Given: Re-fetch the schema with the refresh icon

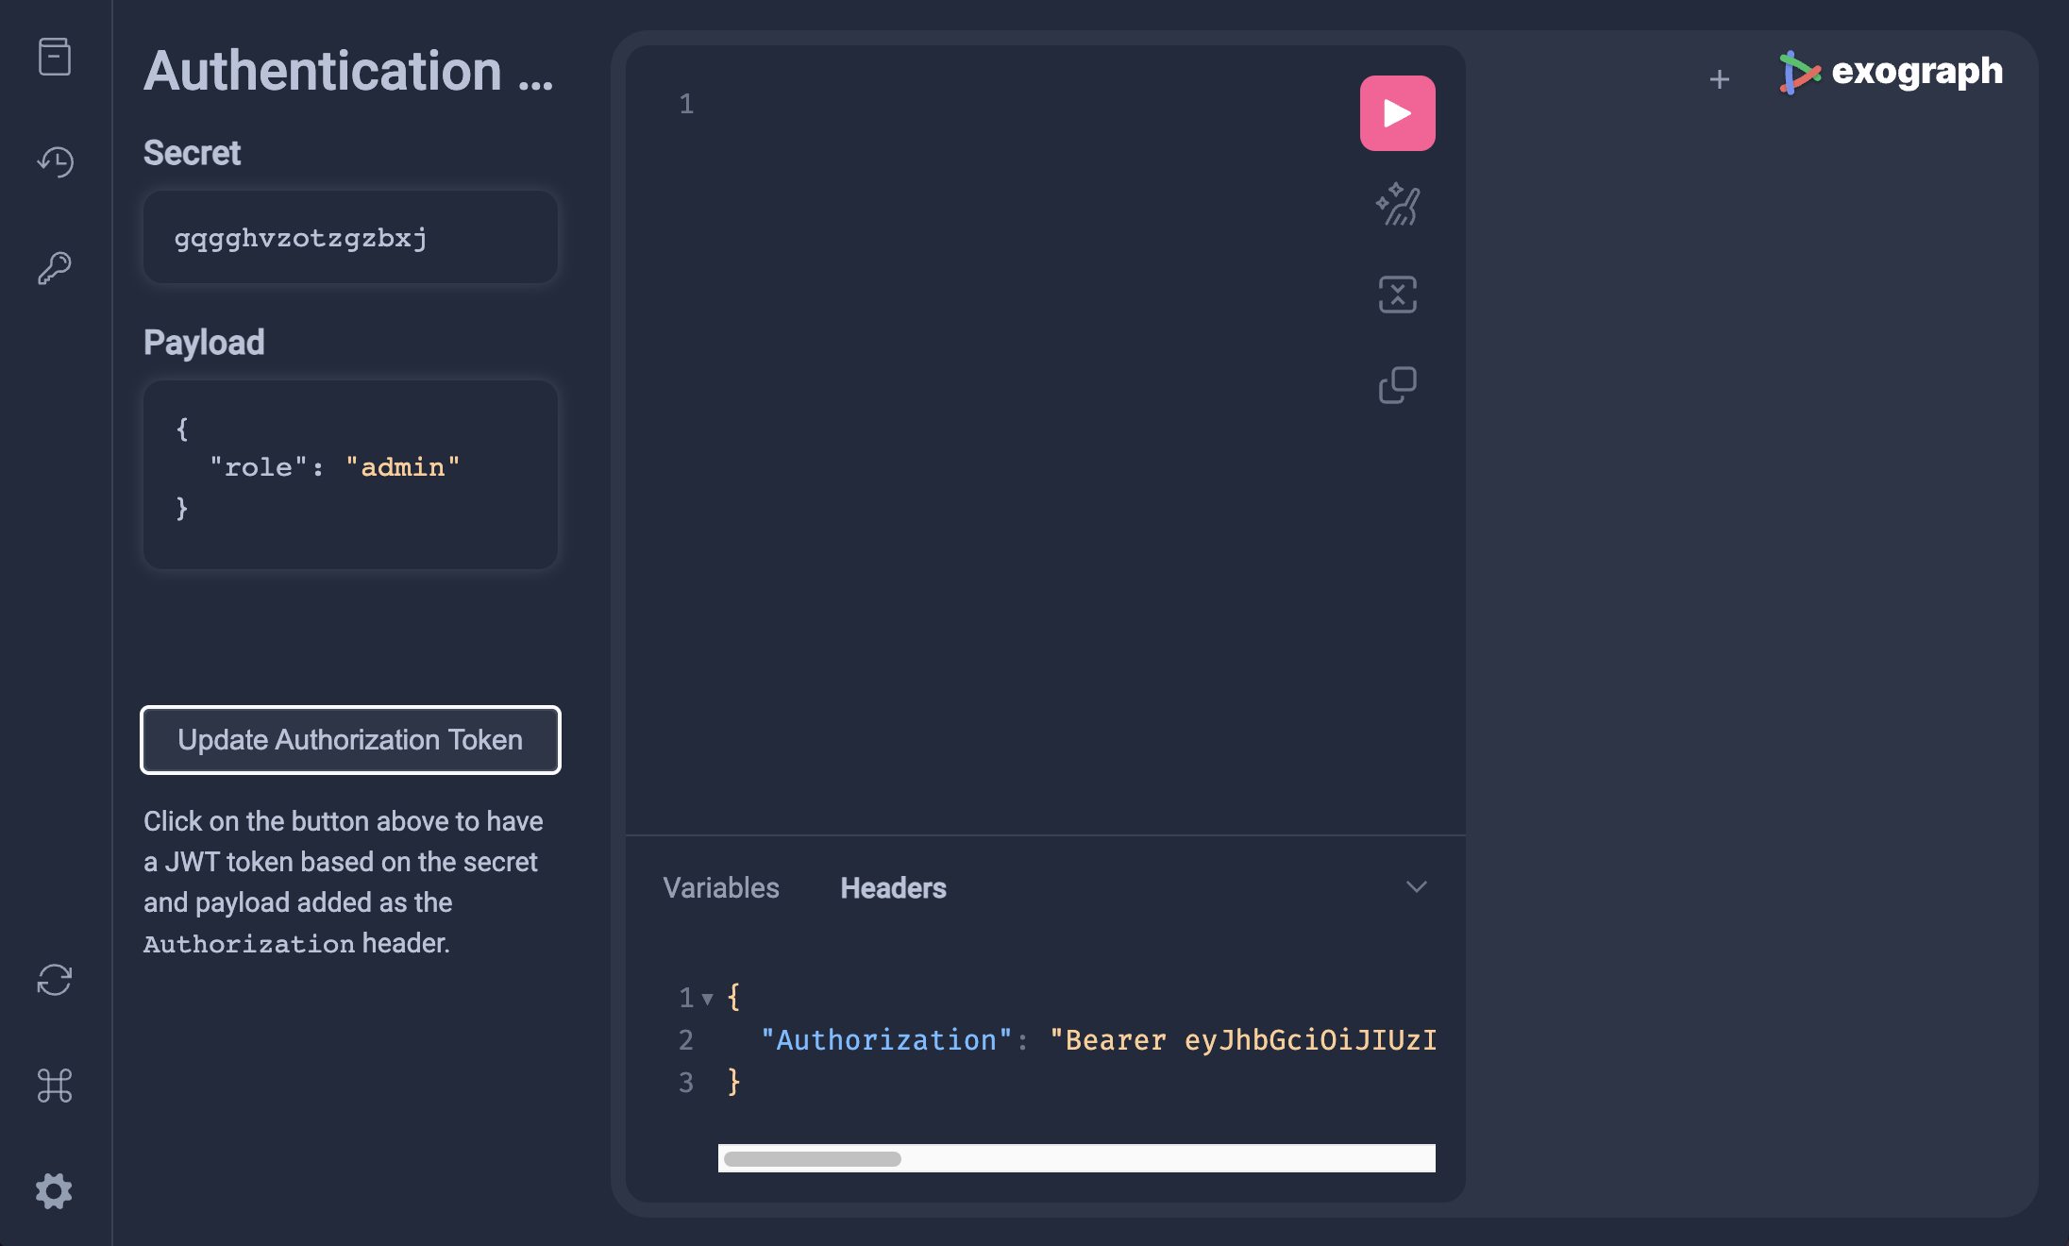Looking at the screenshot, I should pyautogui.click(x=55, y=982).
